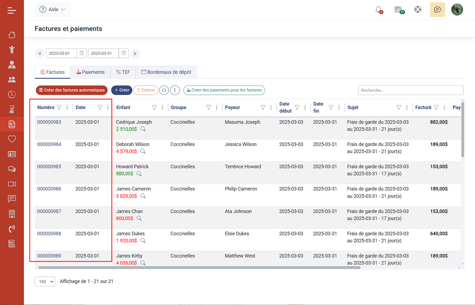Toggle filter on the Payeur column
This screenshot has width=475, height=305.
(x=263, y=107)
